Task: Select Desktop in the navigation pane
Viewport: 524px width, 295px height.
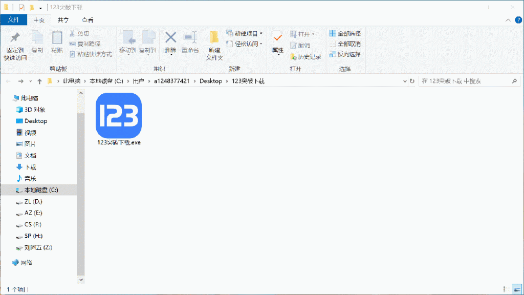Action: coord(36,121)
